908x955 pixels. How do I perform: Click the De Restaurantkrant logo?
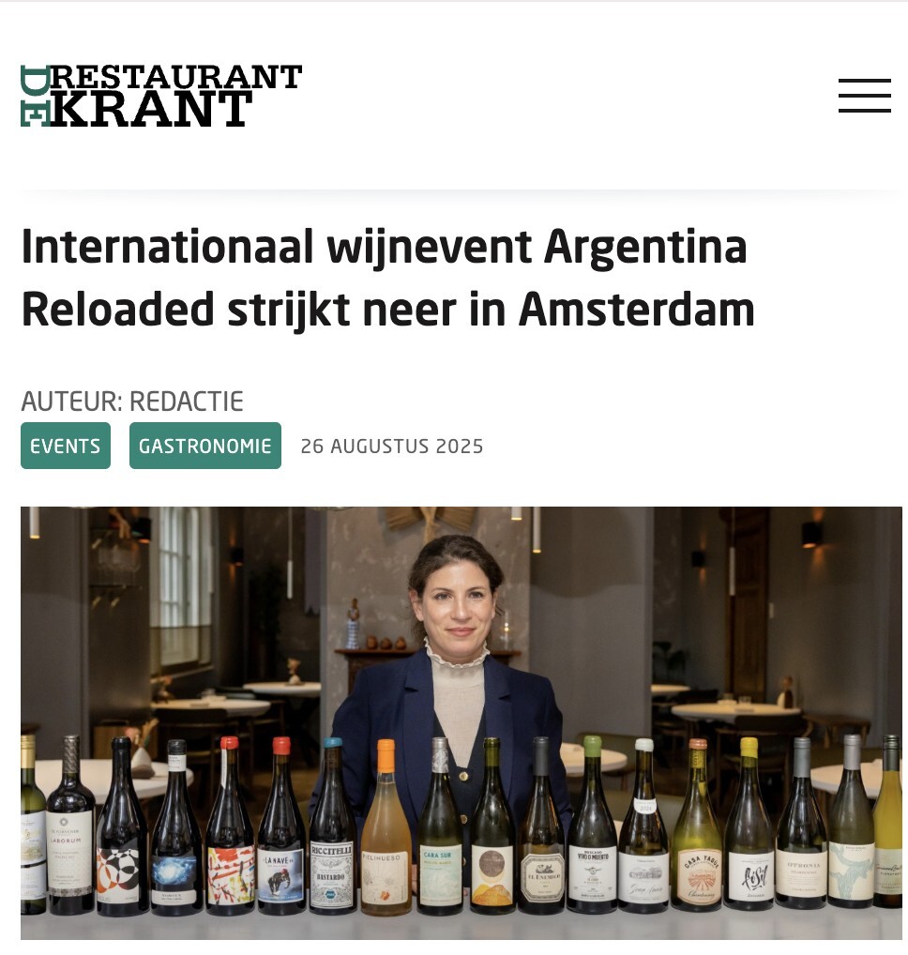(x=161, y=96)
